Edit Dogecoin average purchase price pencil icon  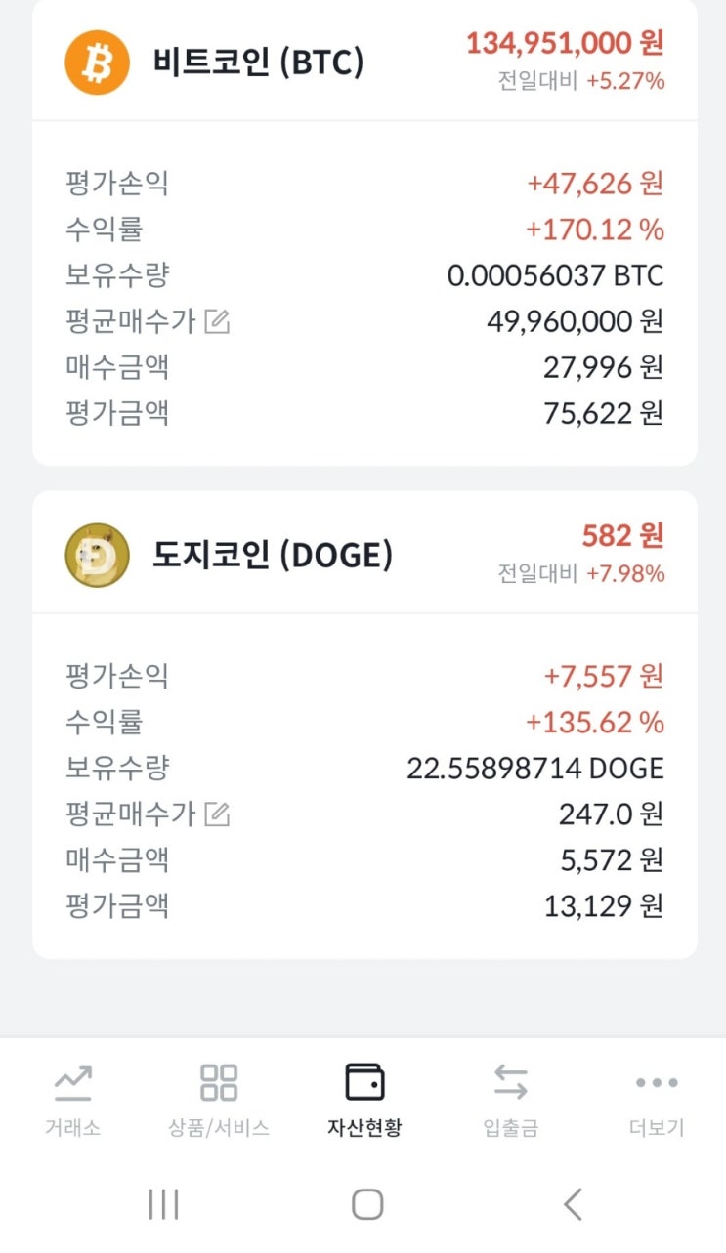tap(217, 814)
